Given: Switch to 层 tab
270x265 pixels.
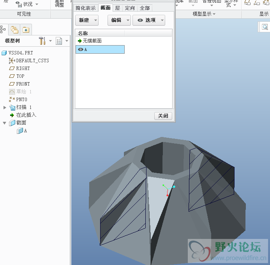Looking at the screenshot, I should pos(117,8).
